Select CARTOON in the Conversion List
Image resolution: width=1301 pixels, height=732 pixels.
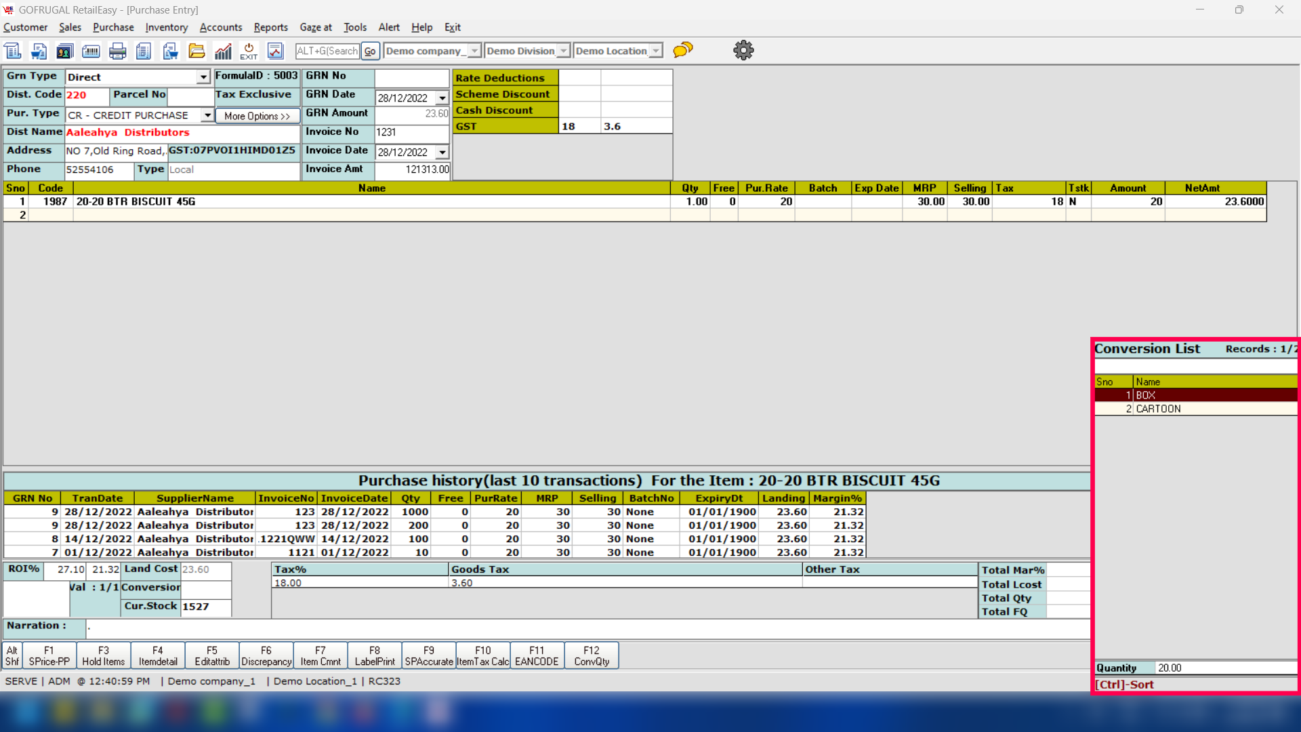point(1158,409)
